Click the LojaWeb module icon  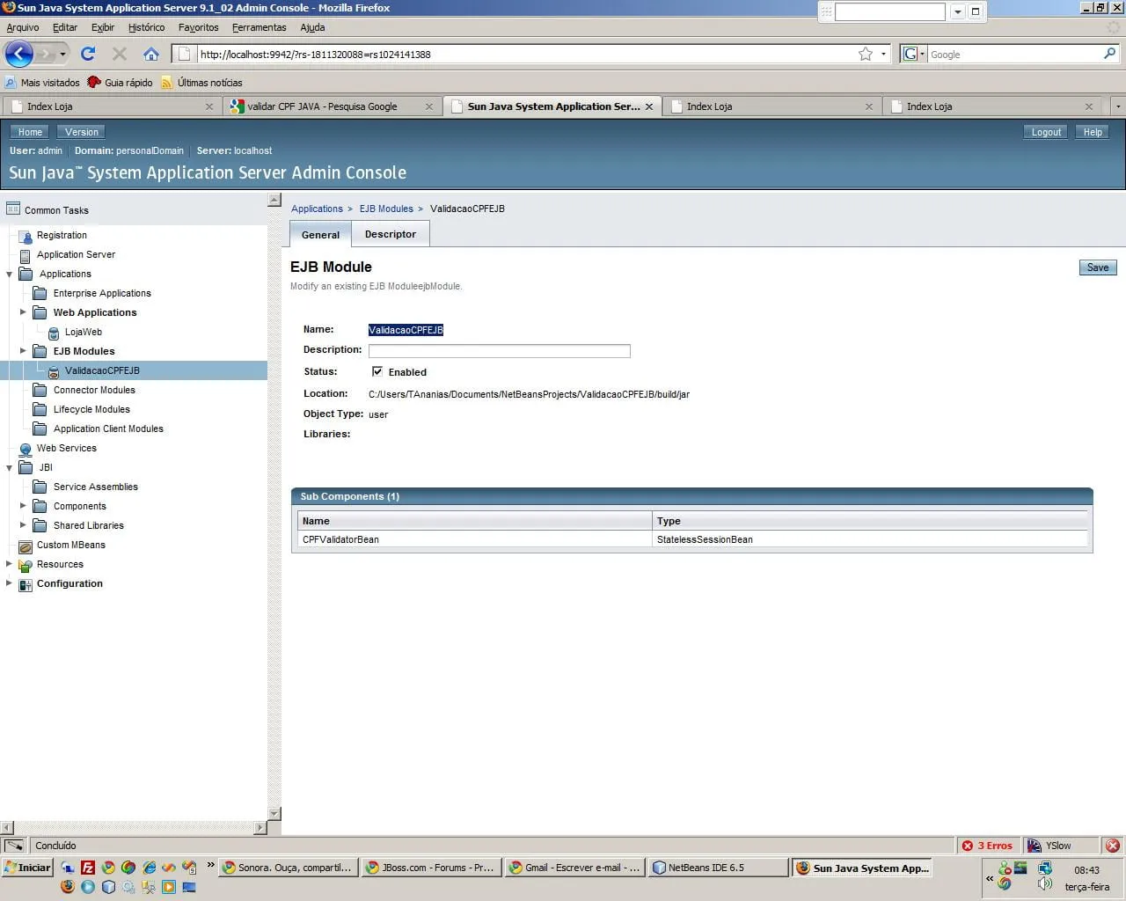(54, 333)
